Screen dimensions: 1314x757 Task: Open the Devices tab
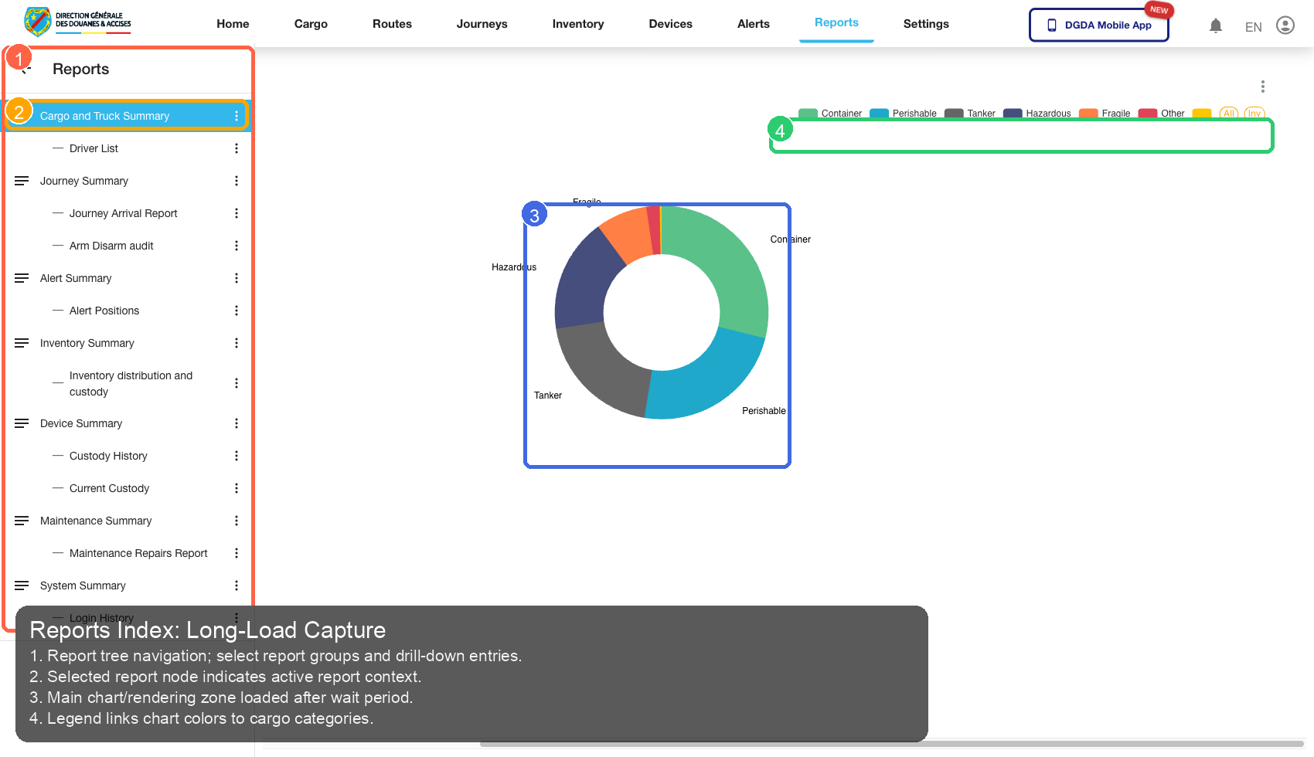click(670, 24)
